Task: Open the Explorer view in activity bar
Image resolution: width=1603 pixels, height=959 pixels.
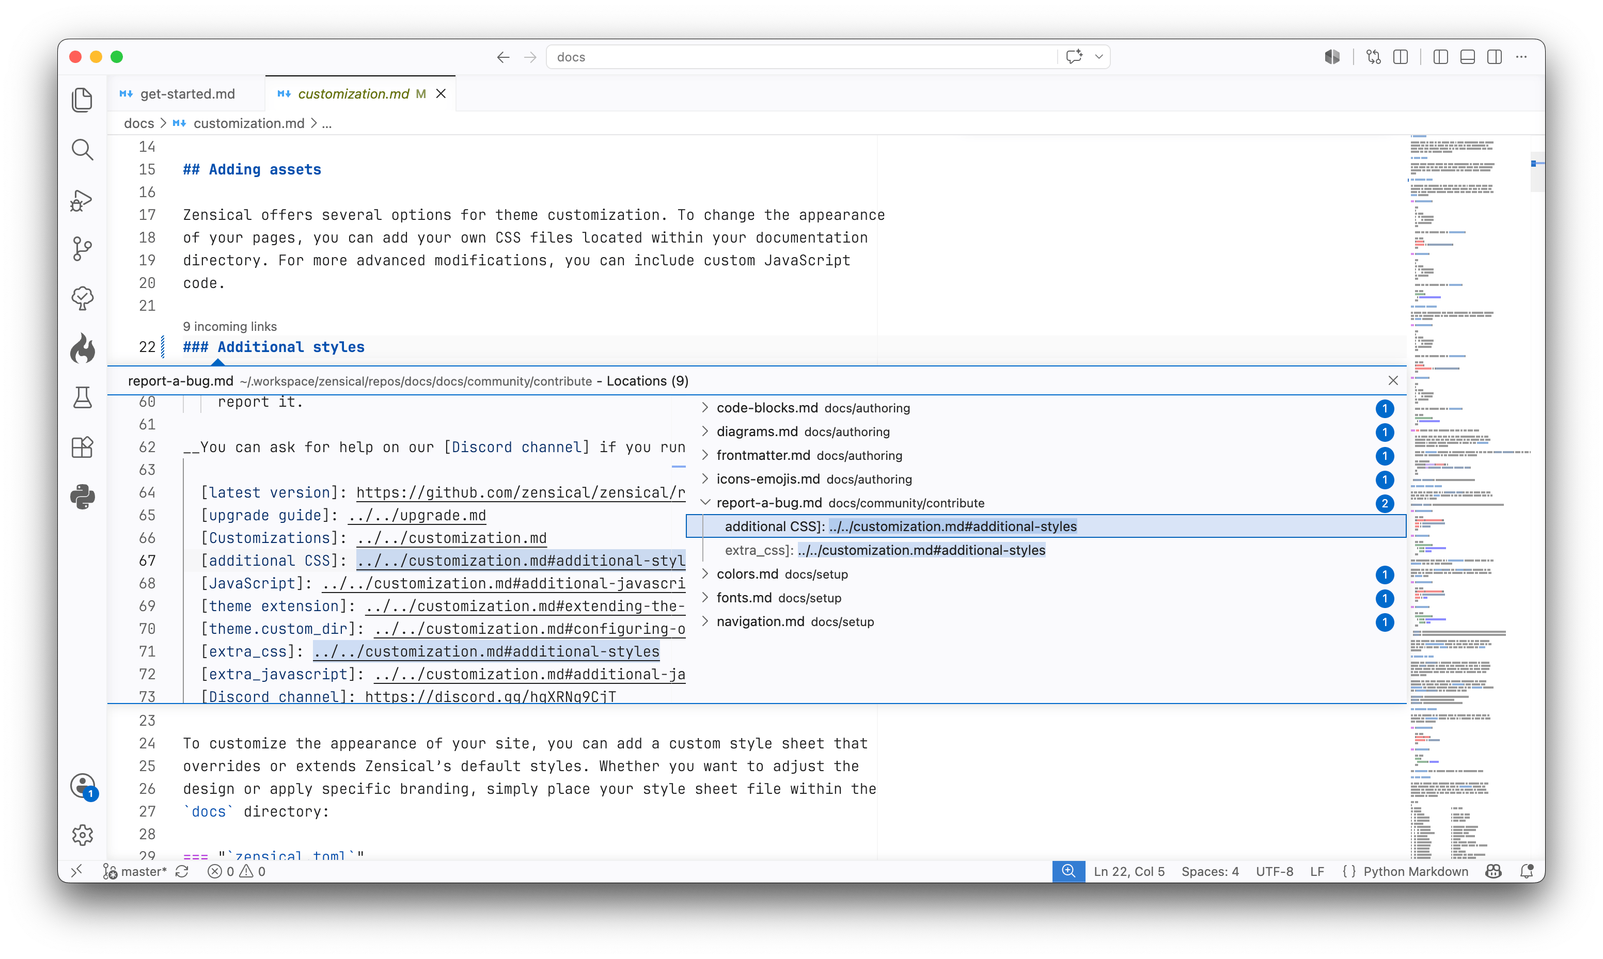Action: [82, 100]
